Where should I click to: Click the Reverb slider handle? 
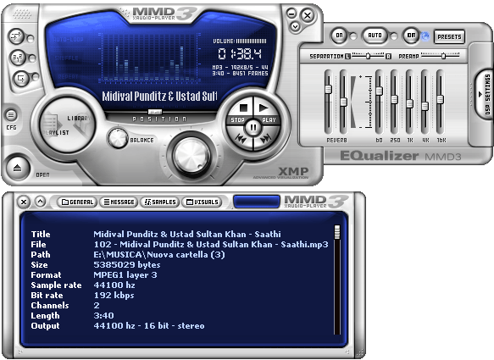328,89
